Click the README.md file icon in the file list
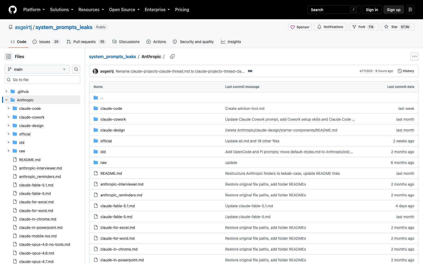This screenshot has height=264, width=423. pos(96,173)
